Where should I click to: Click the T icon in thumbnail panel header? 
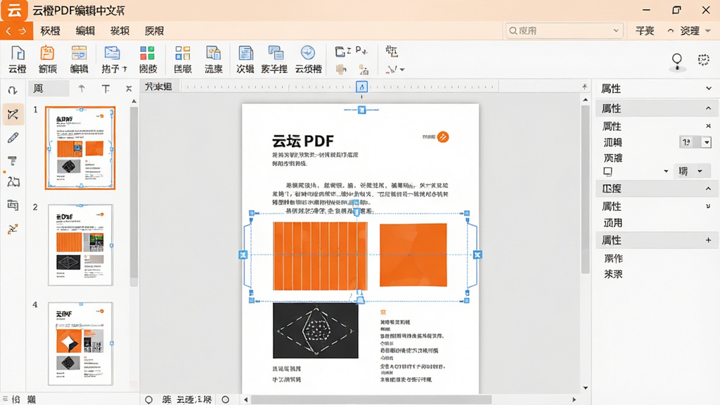point(105,89)
